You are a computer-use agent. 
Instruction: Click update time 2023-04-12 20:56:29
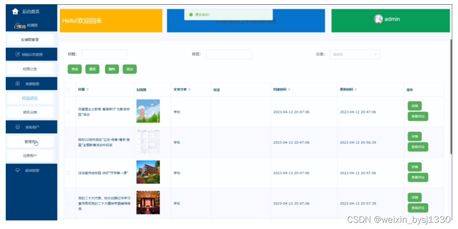click(358, 142)
